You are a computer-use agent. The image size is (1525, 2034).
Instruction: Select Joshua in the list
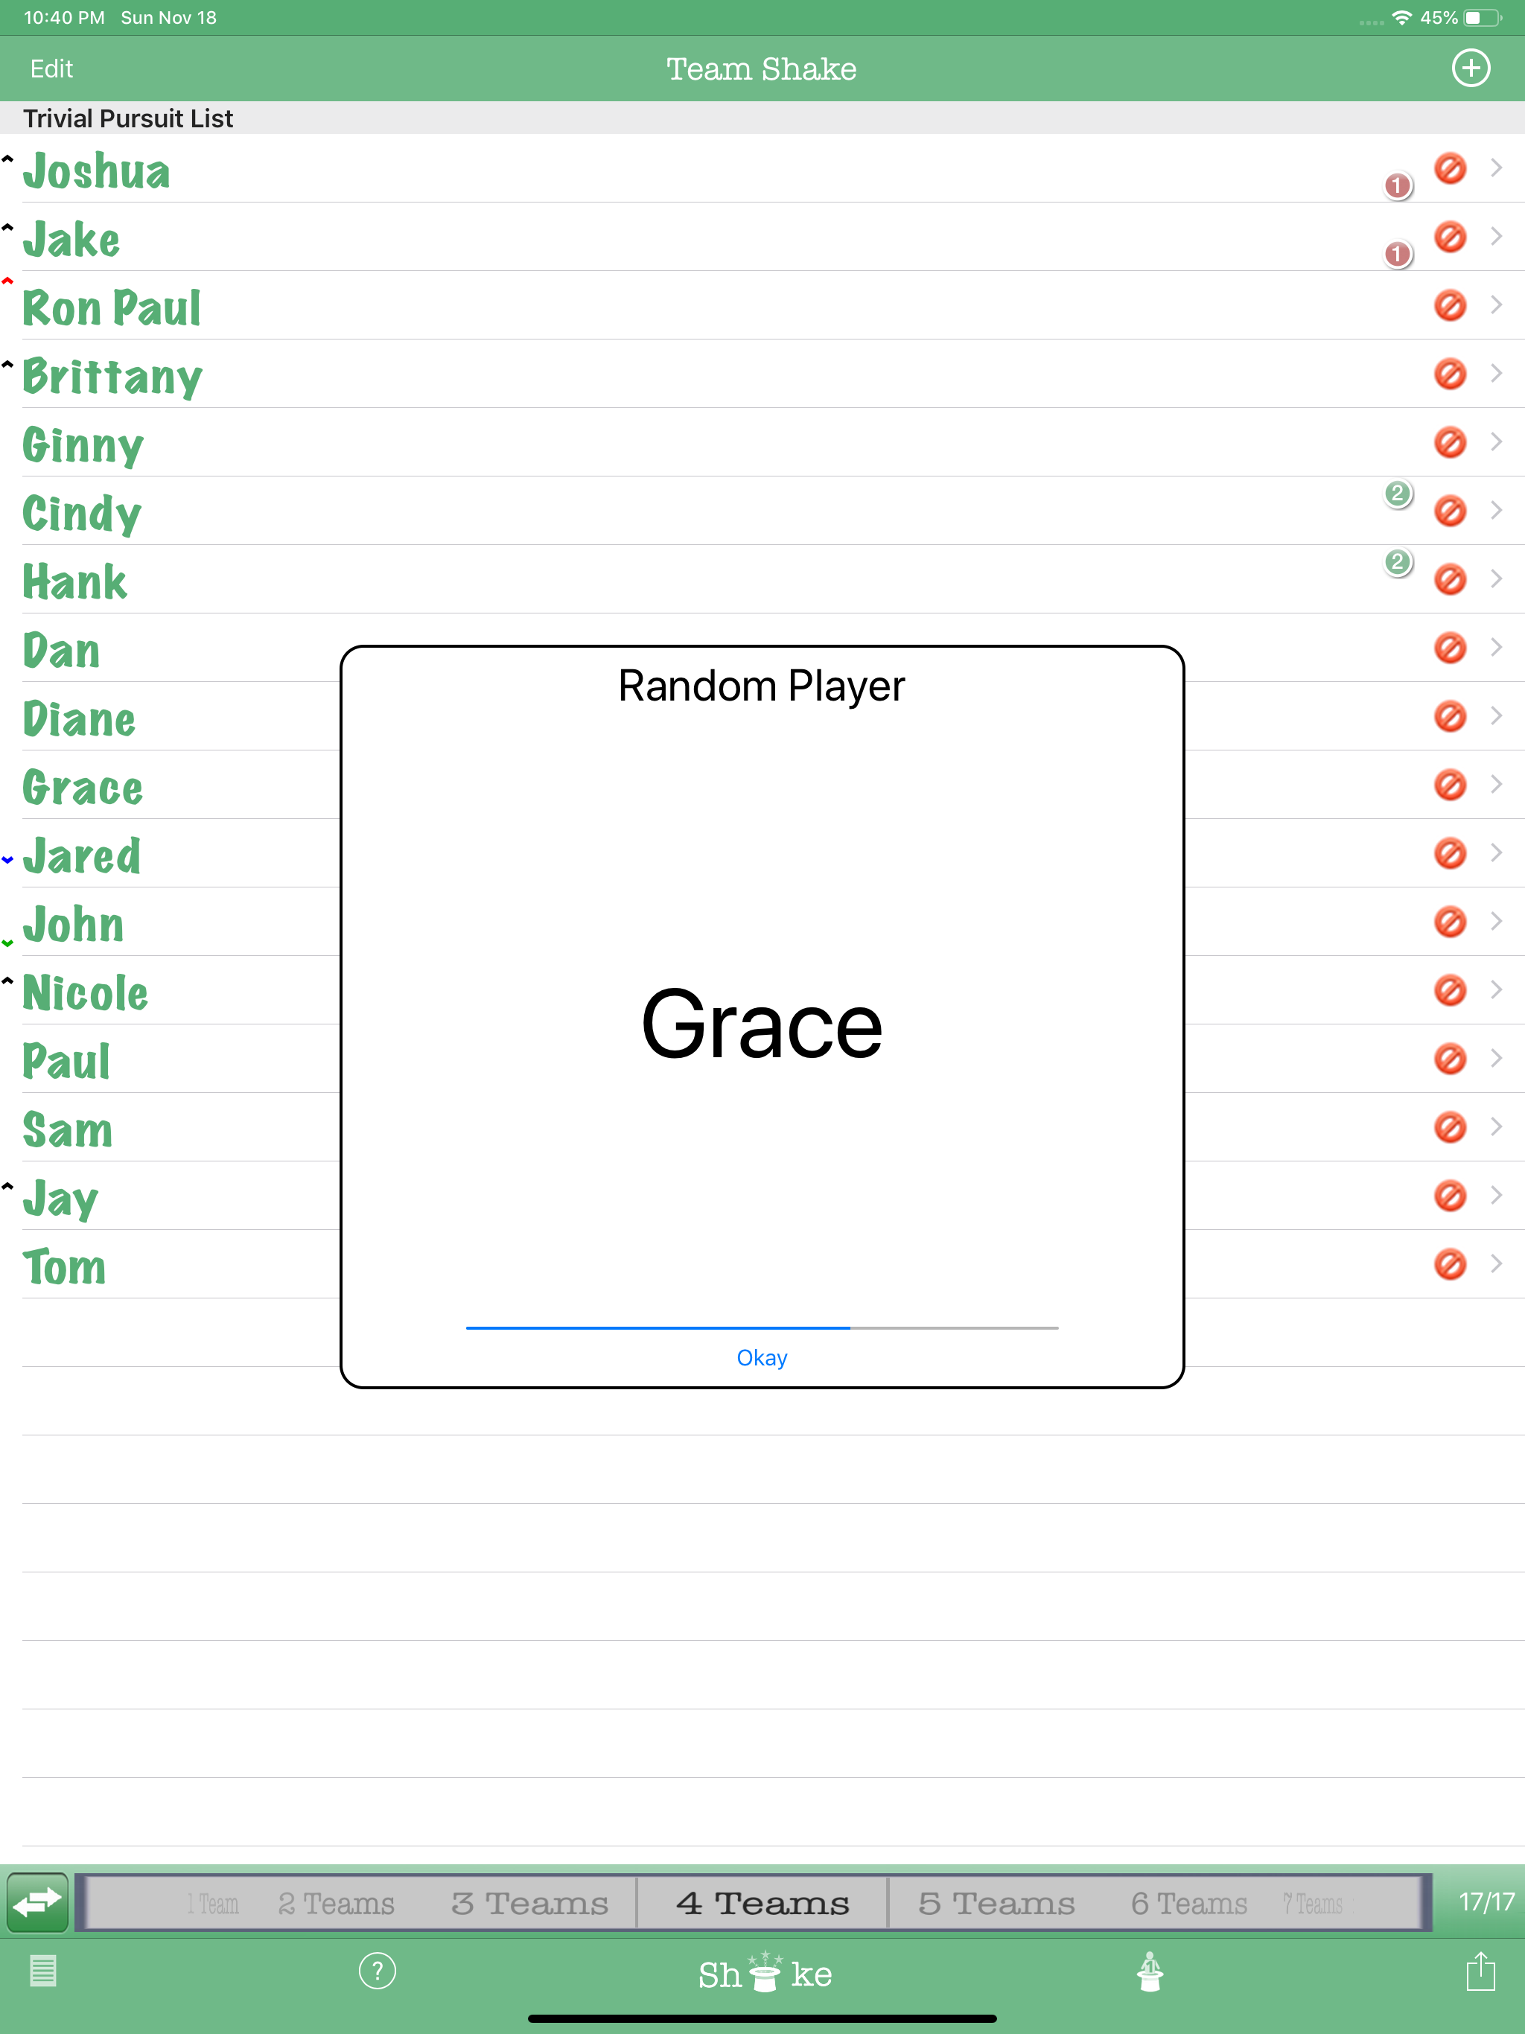point(762,168)
